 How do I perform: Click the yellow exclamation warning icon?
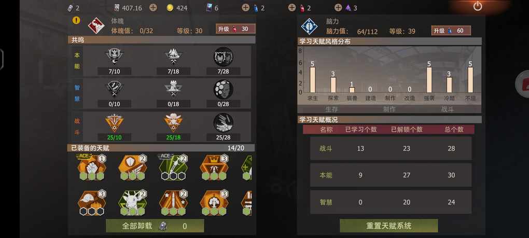pyautogui.click(x=77, y=20)
